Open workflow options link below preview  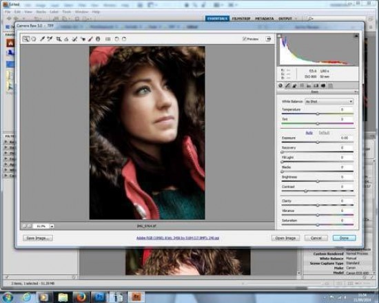point(178,238)
